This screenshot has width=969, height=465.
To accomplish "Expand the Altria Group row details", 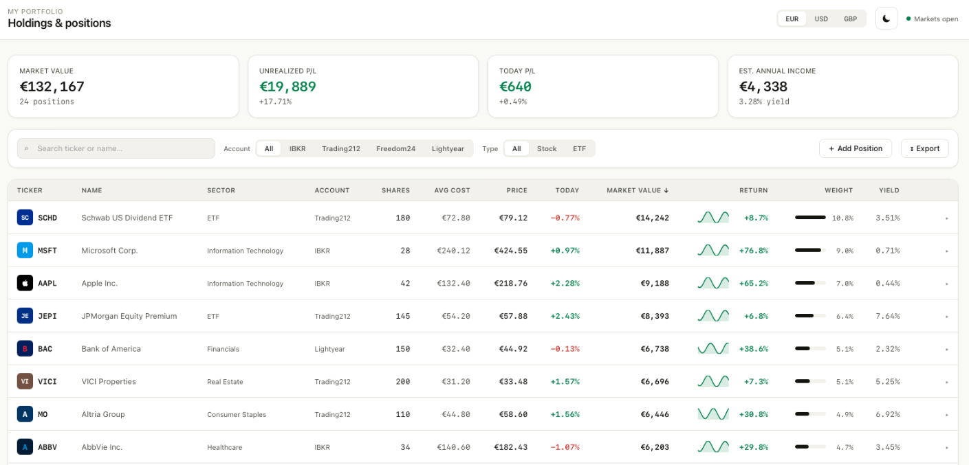I will [946, 413].
